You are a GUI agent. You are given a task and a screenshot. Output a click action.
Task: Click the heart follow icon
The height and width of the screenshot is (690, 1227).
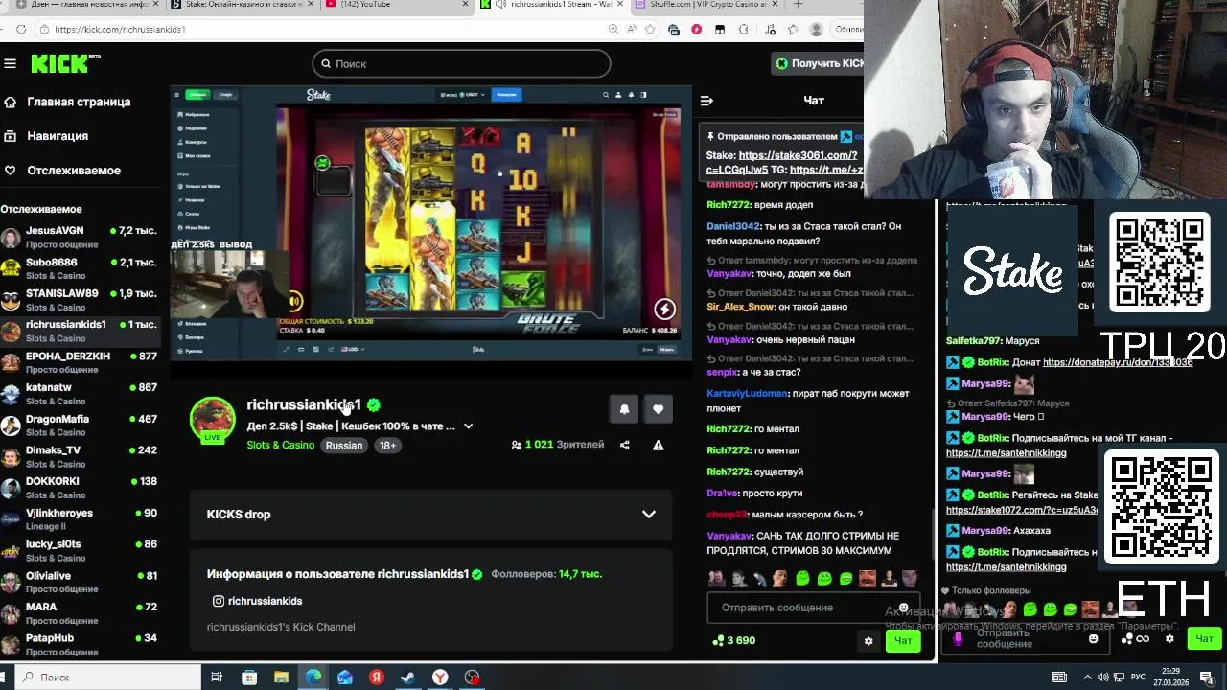658,409
